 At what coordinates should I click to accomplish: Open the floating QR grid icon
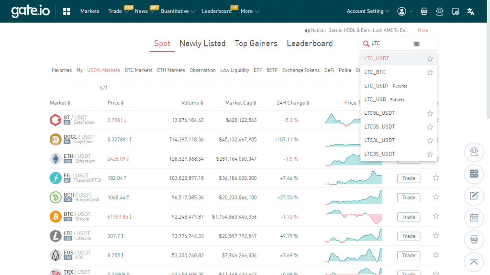[474, 174]
